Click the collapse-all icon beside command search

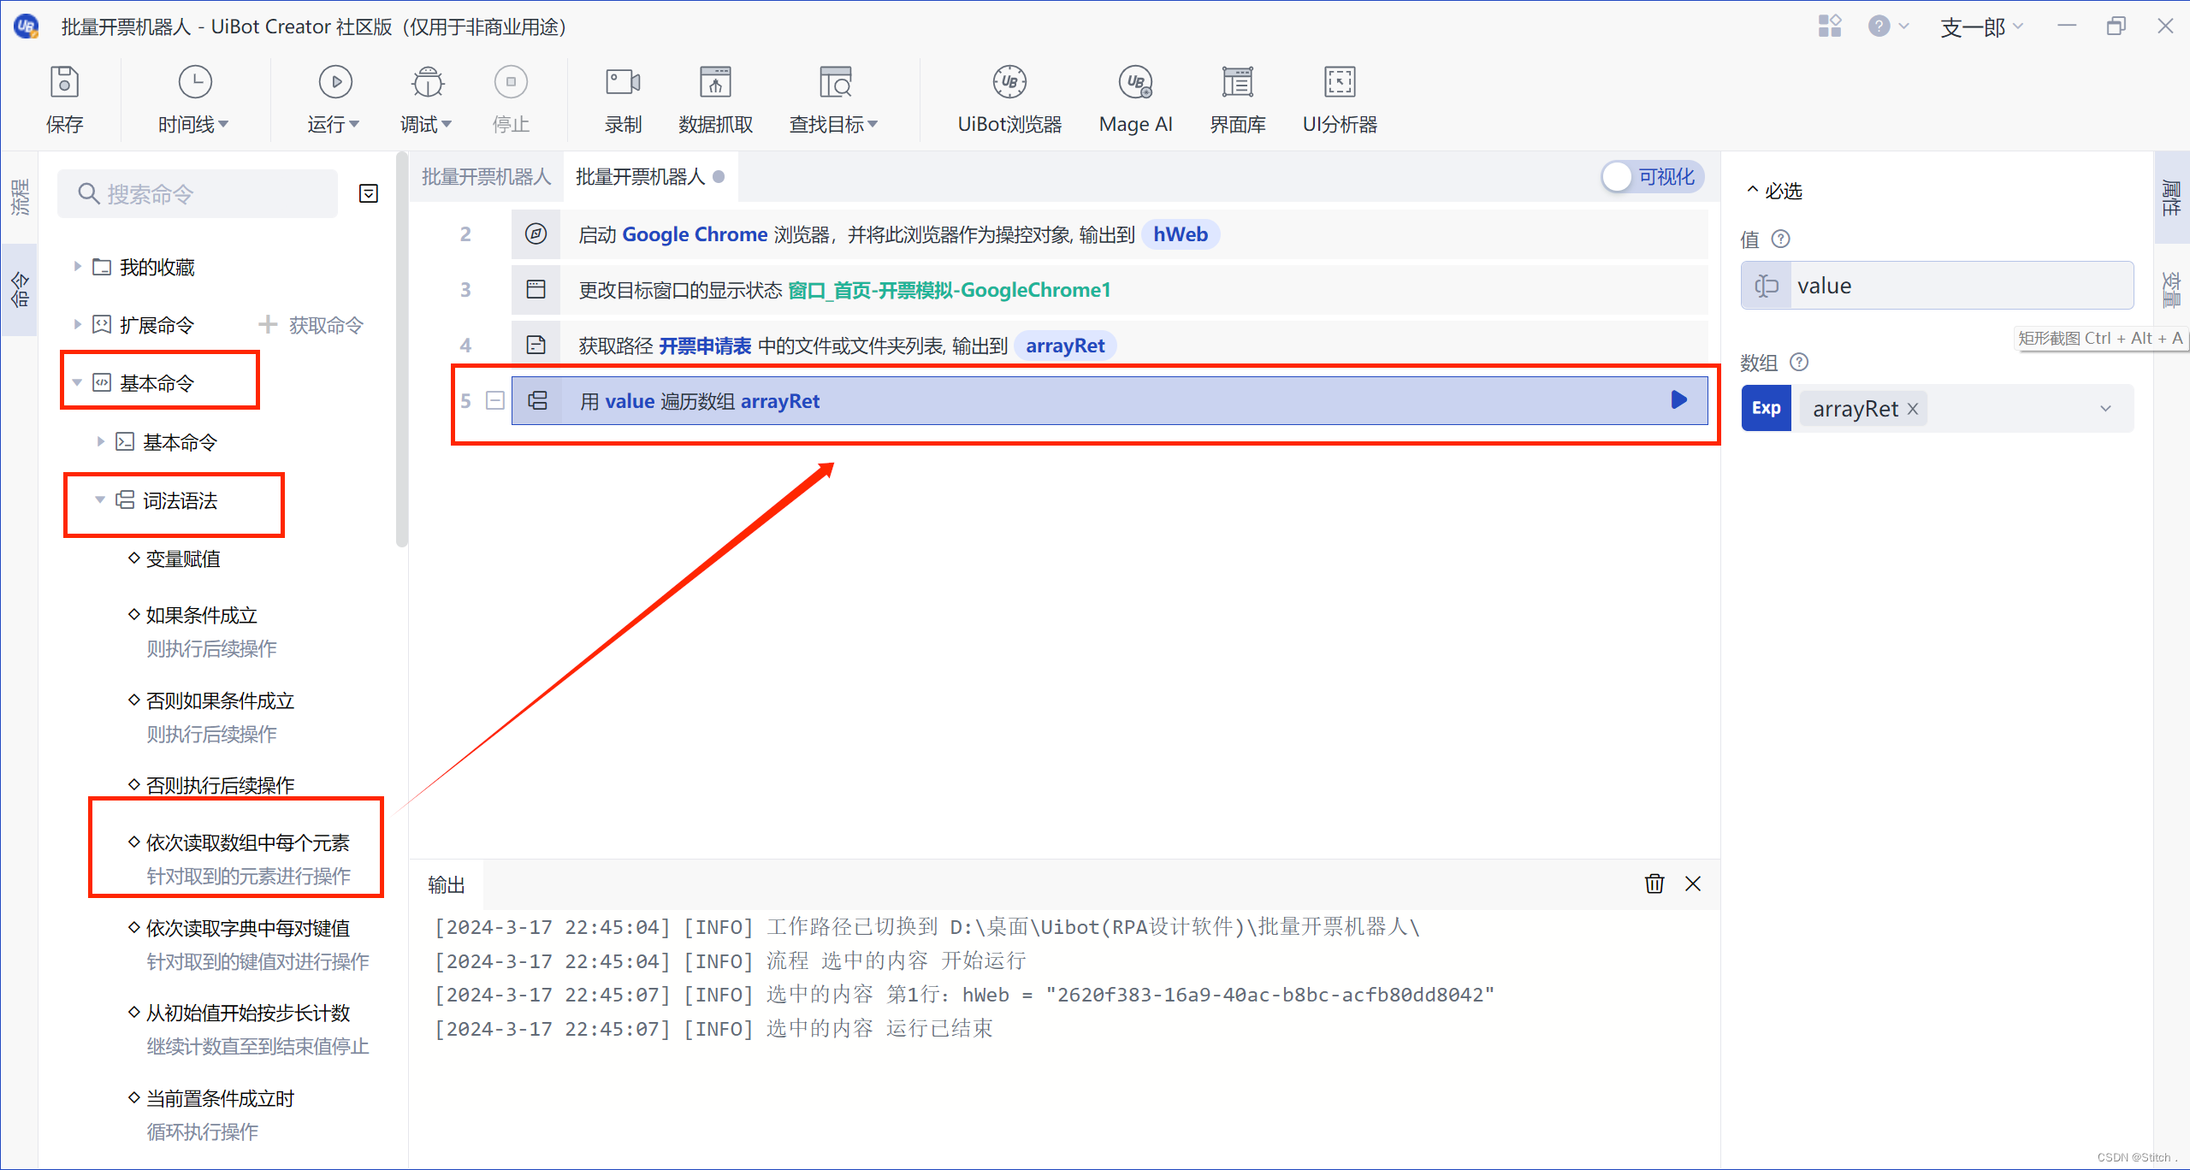(x=369, y=194)
